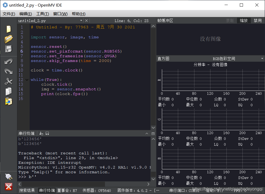The height and width of the screenshot is (194, 265).
Task: Place cursor on the sensor.reset() line
Action: 49,46
